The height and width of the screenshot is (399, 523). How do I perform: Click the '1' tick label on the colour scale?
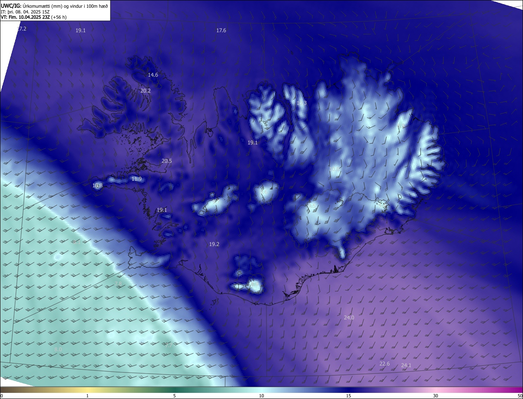[x=87, y=396]
